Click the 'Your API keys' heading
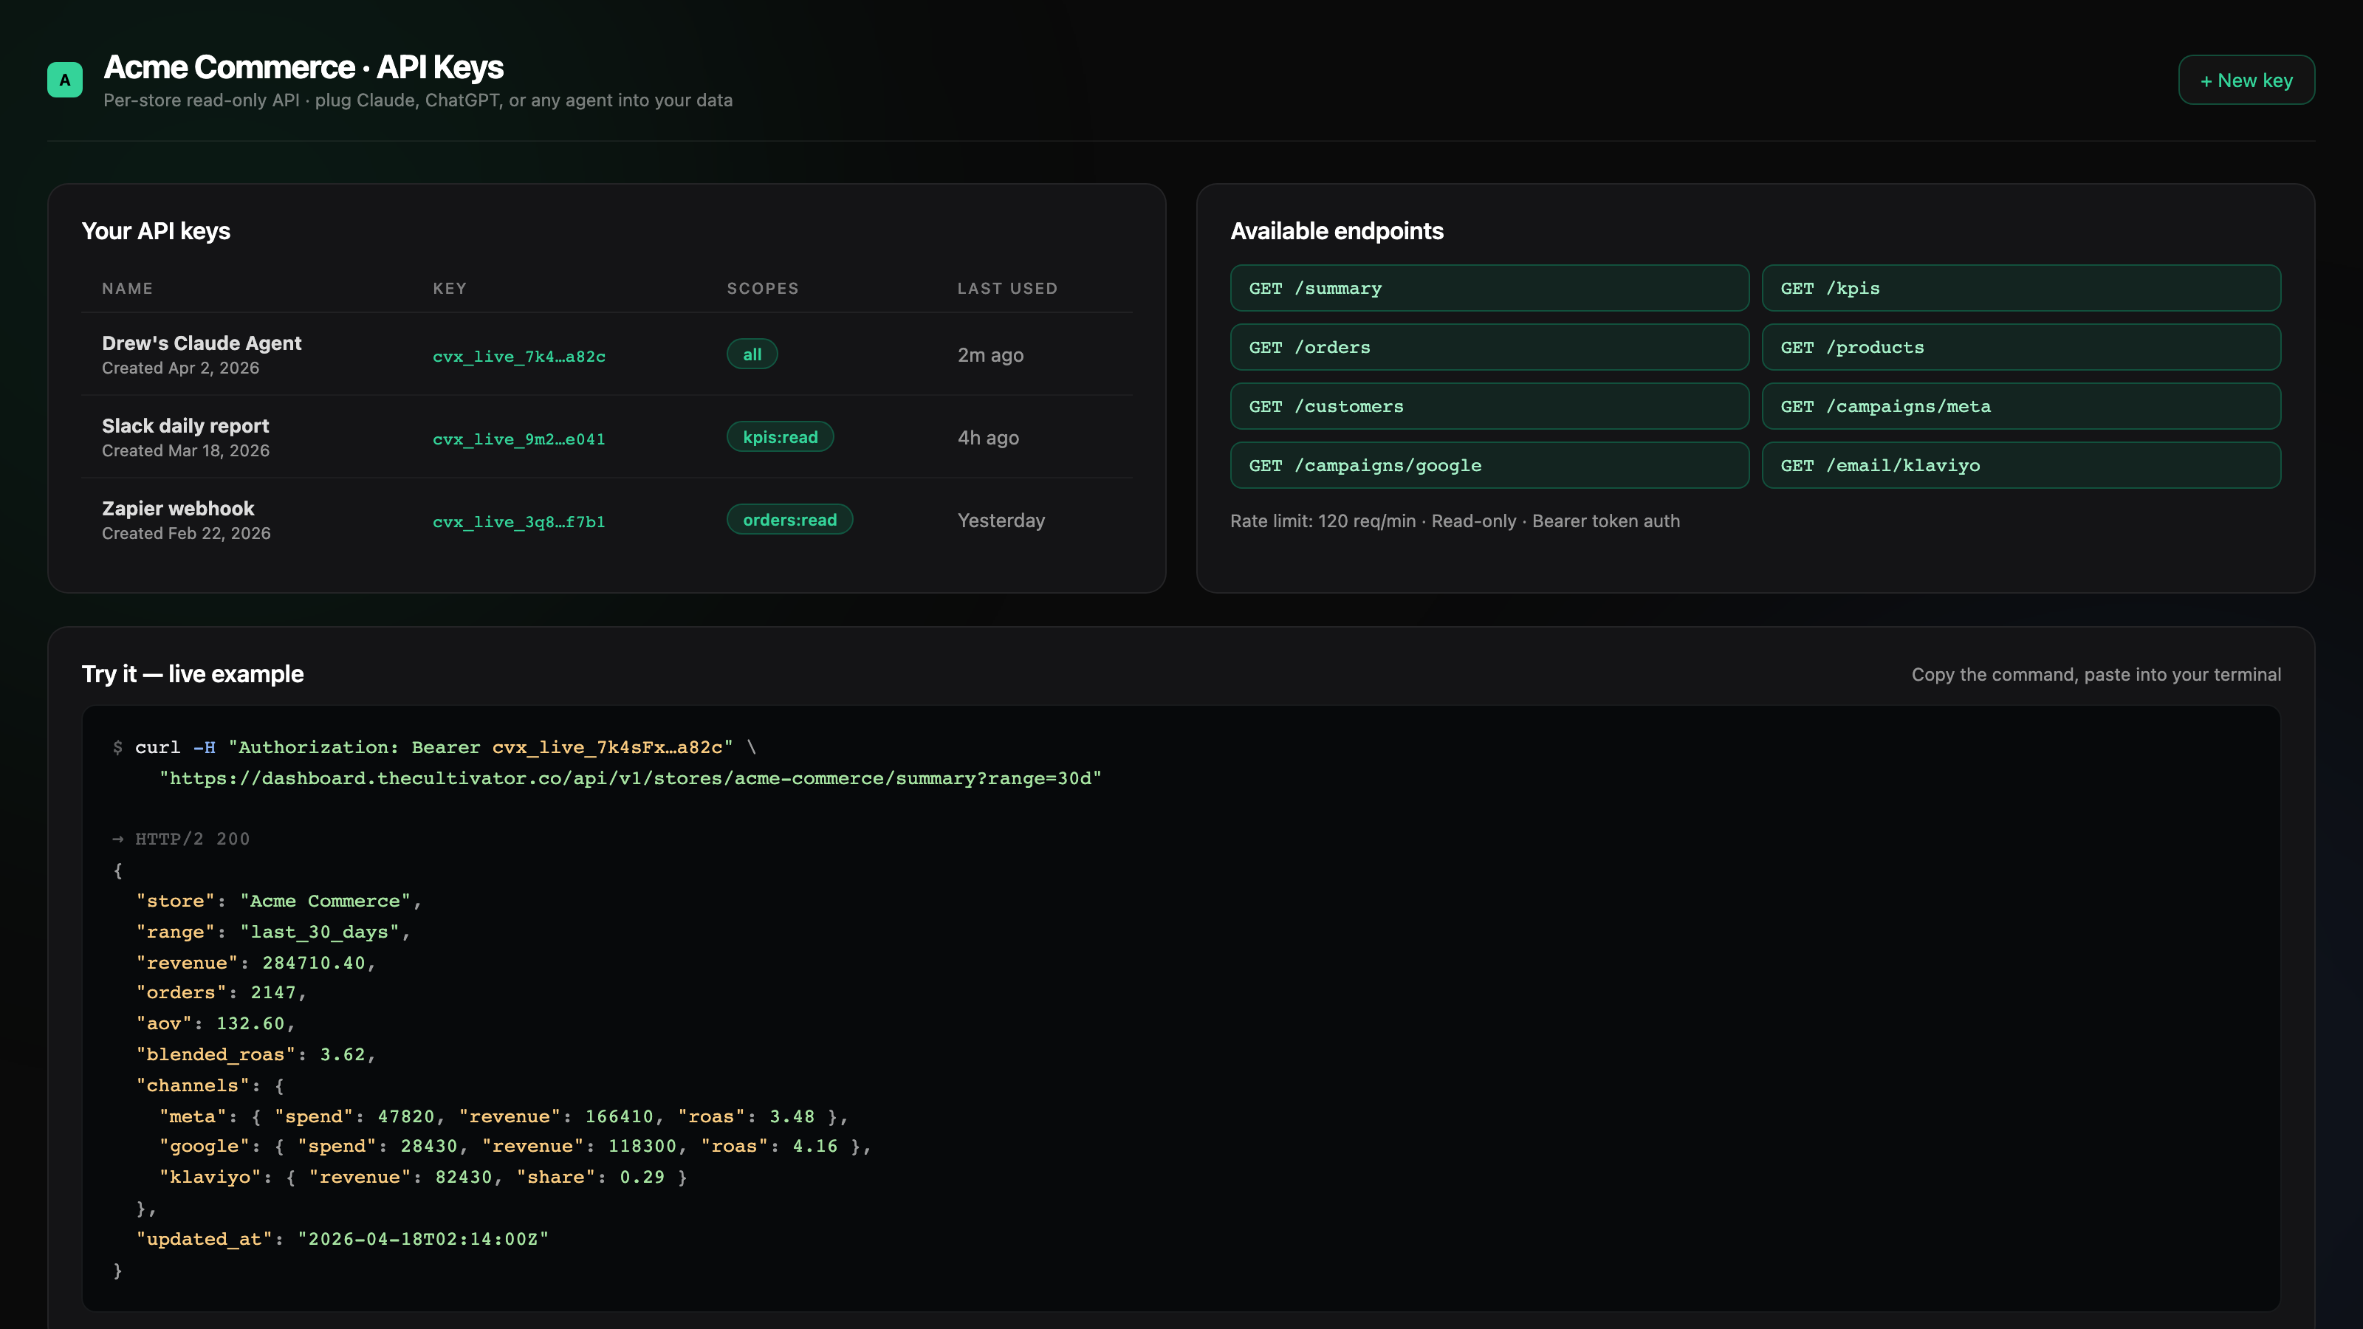2363x1329 pixels. tap(156, 231)
